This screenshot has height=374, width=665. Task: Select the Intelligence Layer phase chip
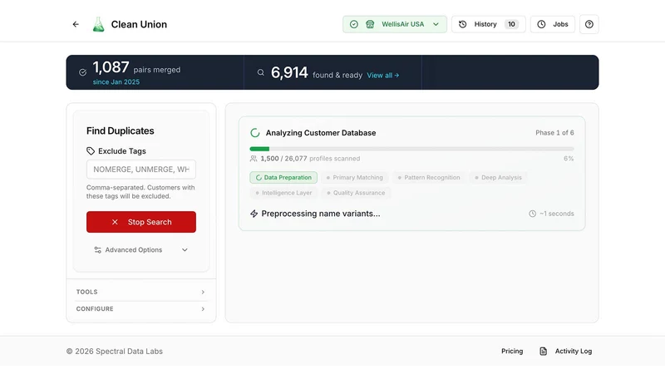[x=283, y=193]
